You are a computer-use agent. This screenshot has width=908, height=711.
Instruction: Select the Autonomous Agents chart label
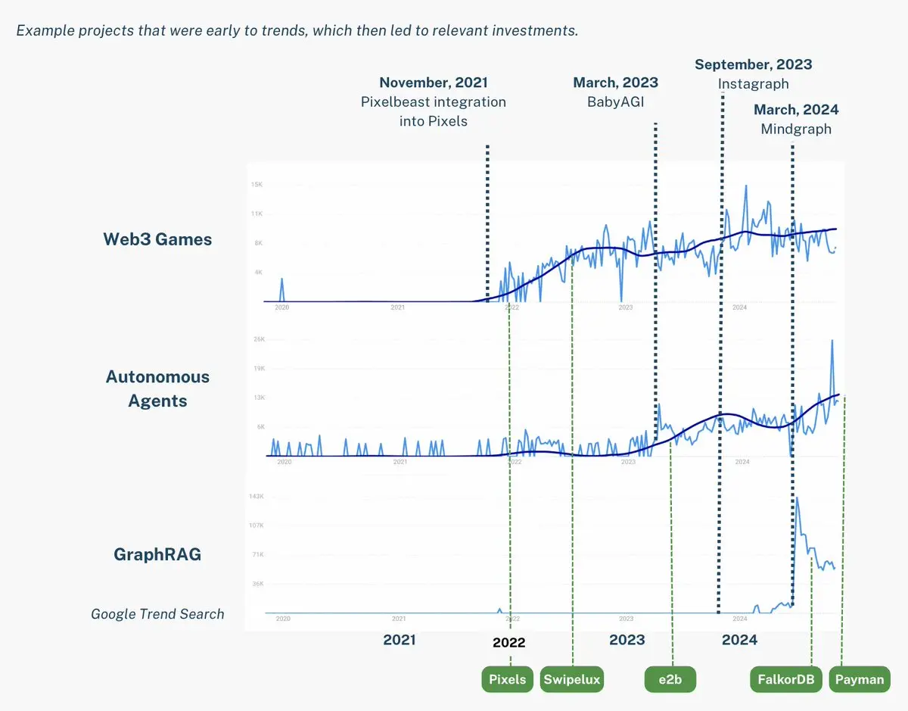click(157, 388)
